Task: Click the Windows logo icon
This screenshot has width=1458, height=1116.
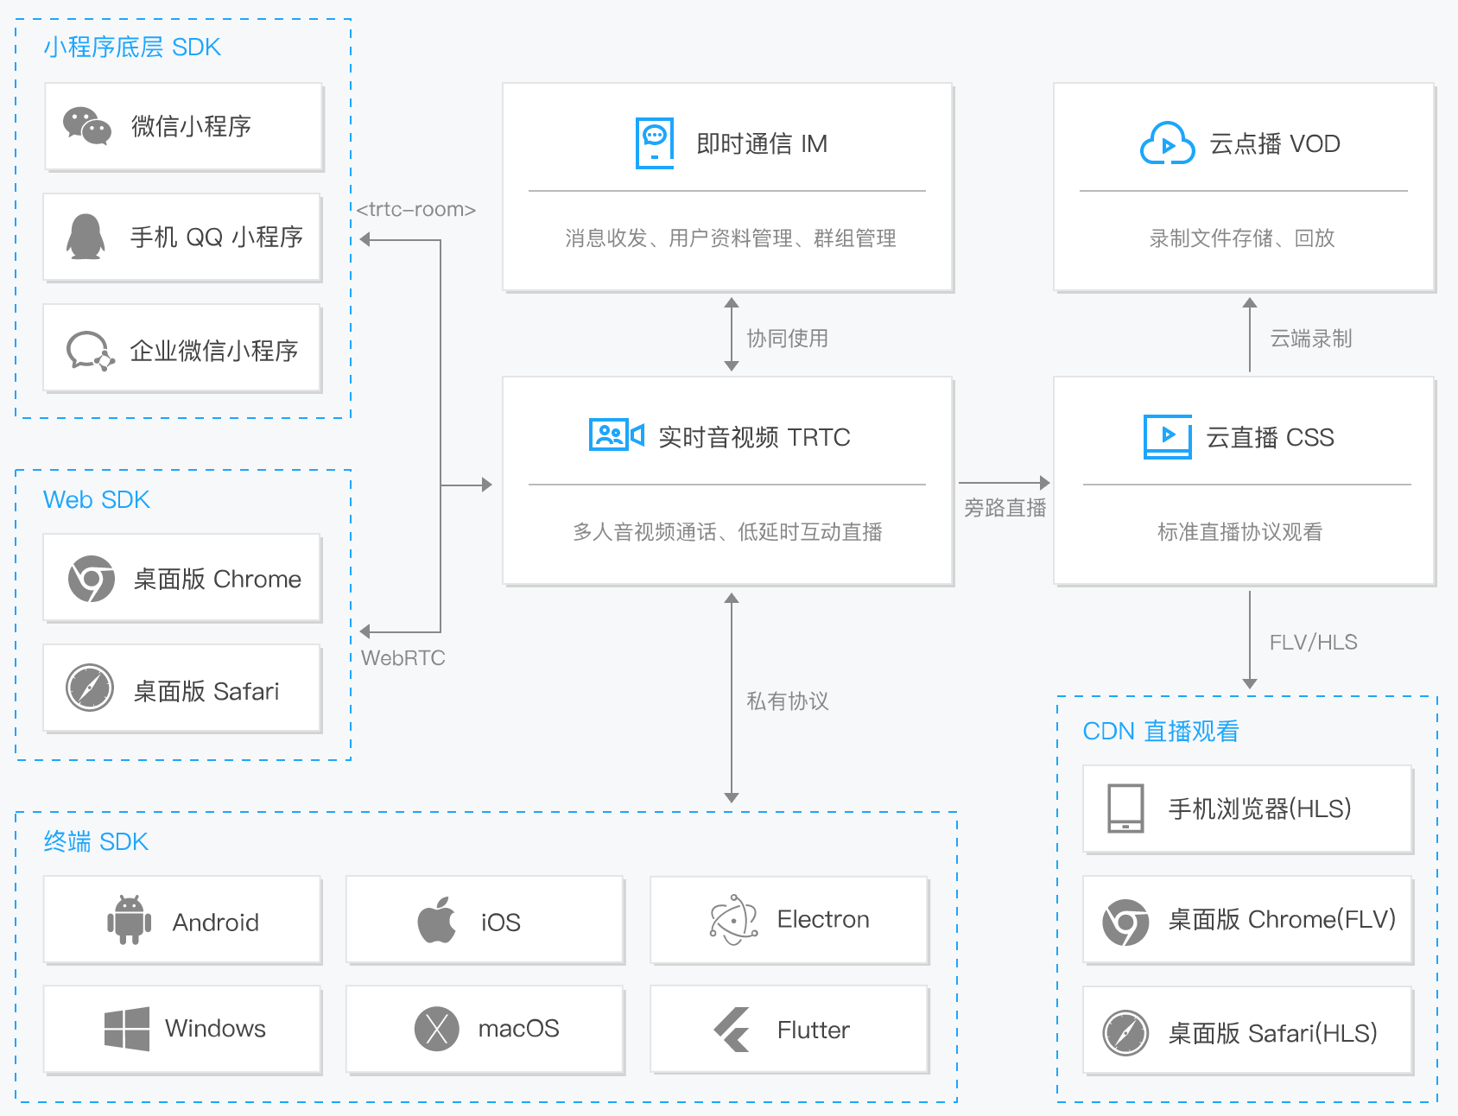Action: click(127, 1029)
